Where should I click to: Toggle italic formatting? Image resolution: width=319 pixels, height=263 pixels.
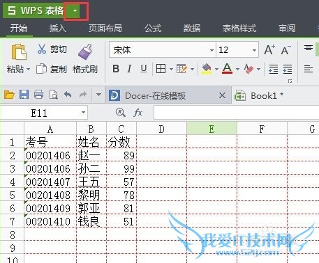(129, 69)
